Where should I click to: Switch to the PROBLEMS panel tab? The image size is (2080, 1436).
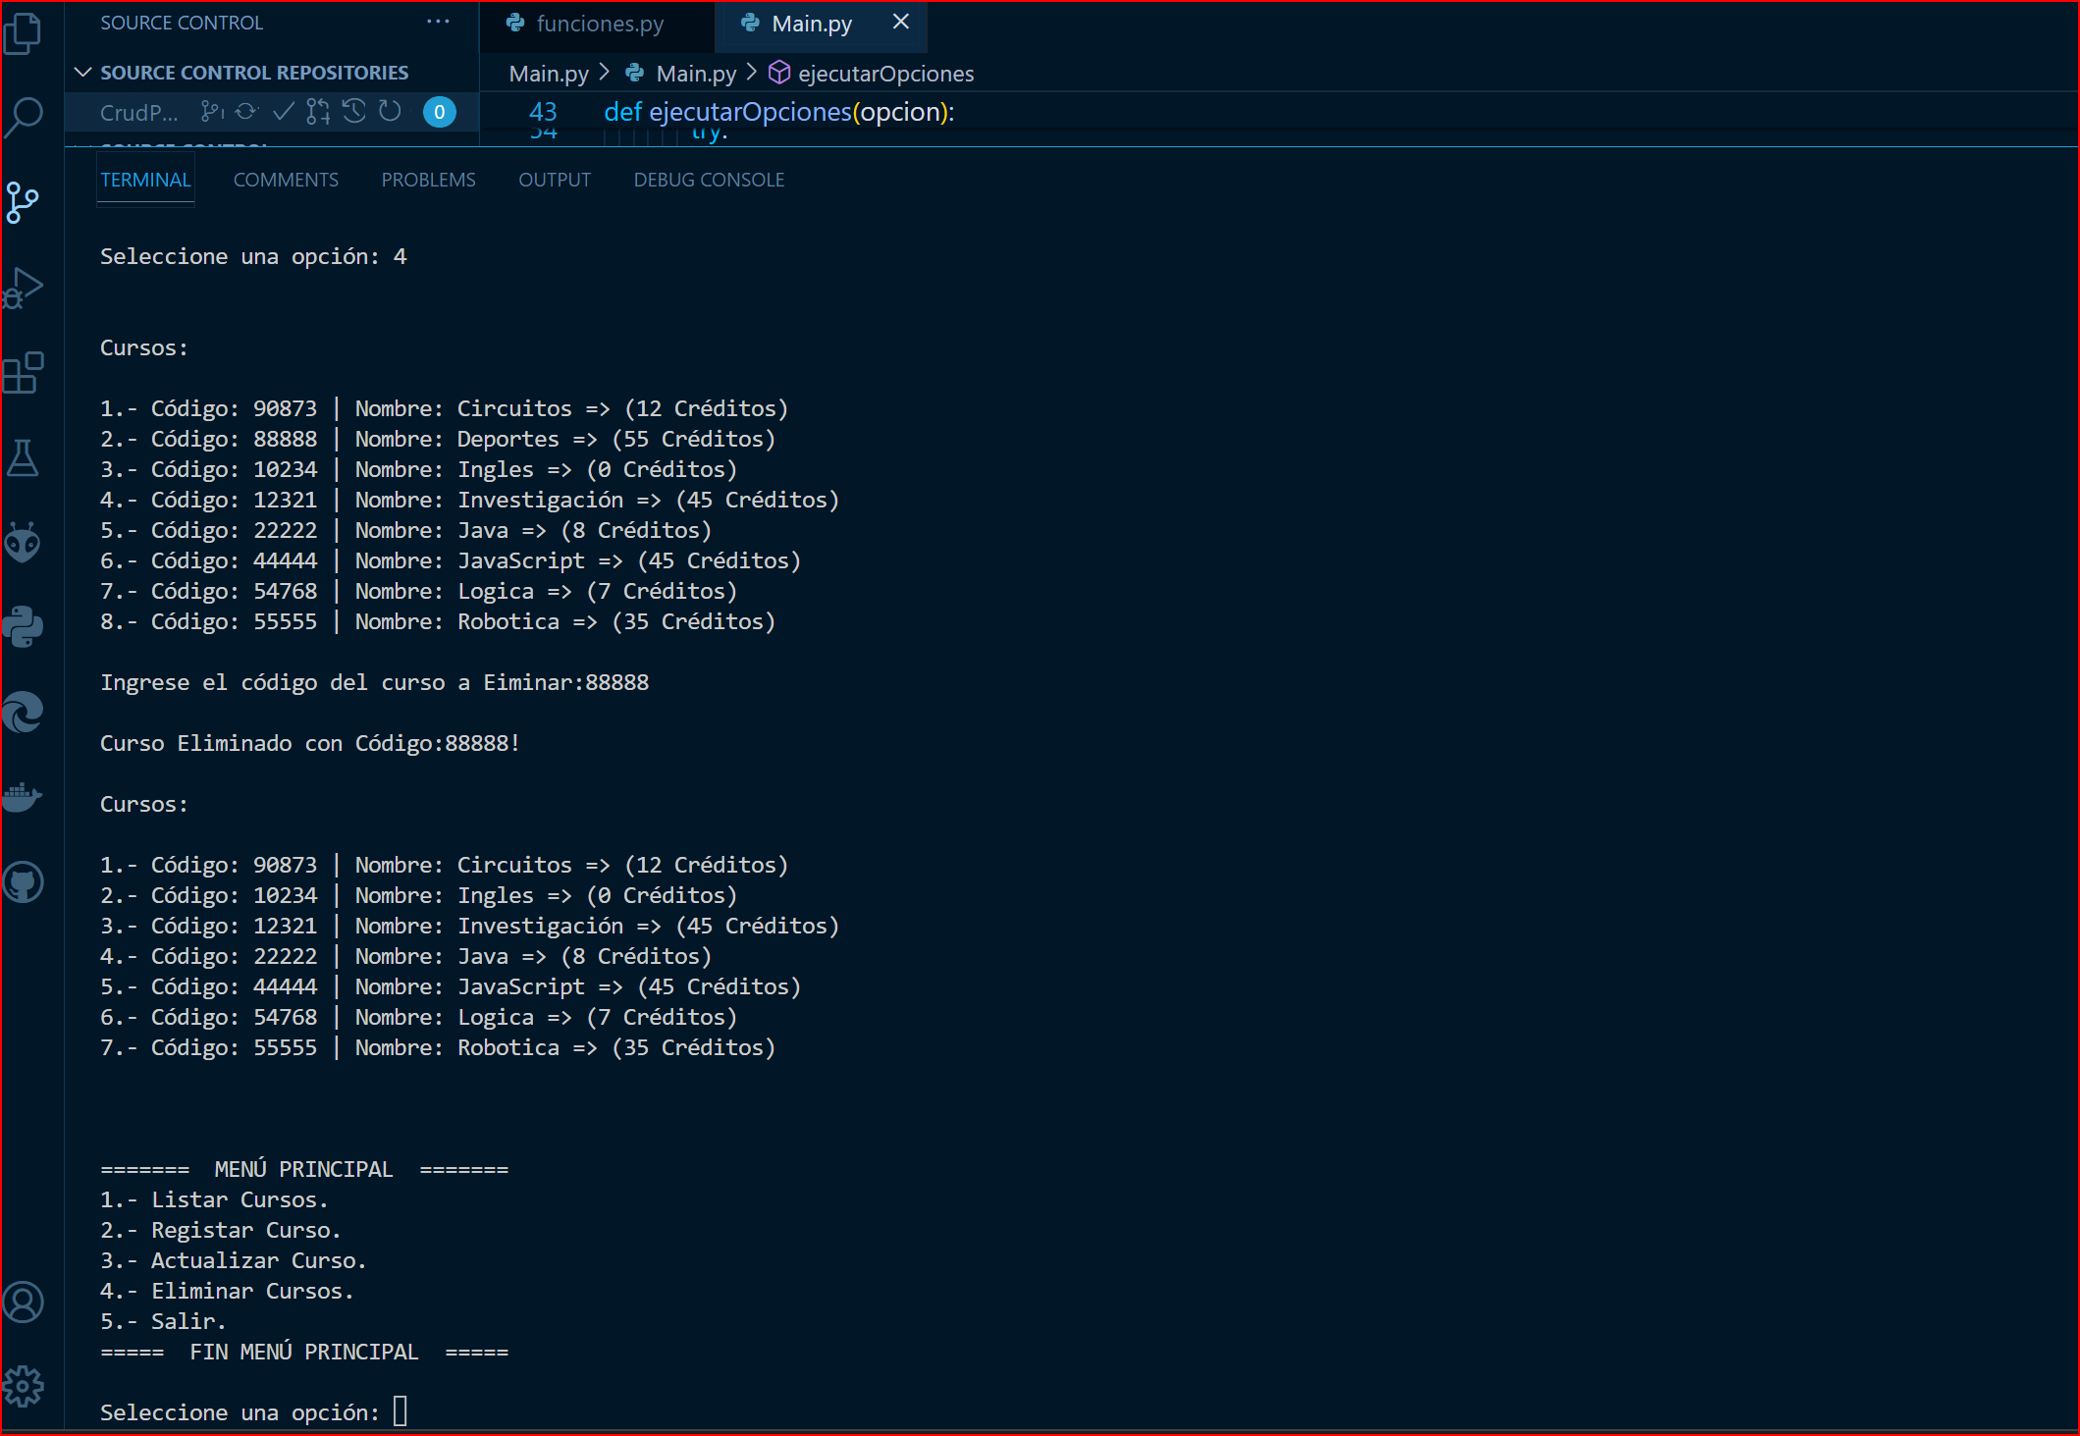pos(428,180)
